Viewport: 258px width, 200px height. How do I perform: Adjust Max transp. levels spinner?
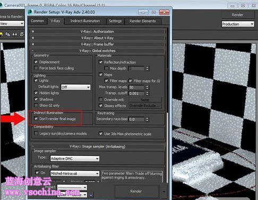(147, 87)
